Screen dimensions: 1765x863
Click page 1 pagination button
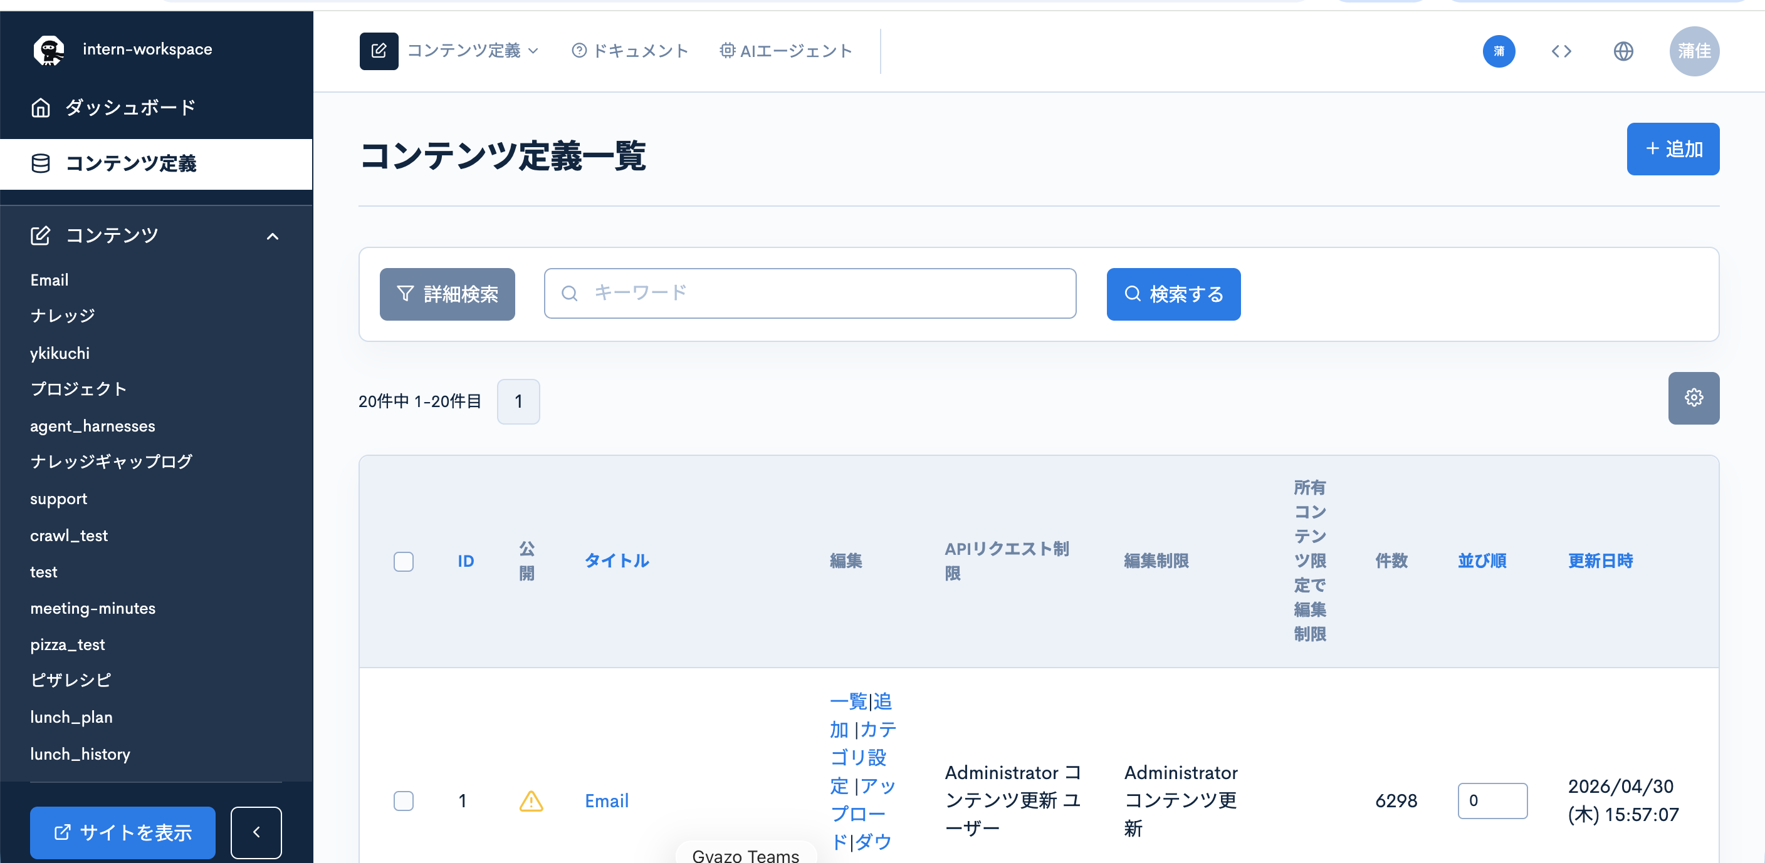518,401
